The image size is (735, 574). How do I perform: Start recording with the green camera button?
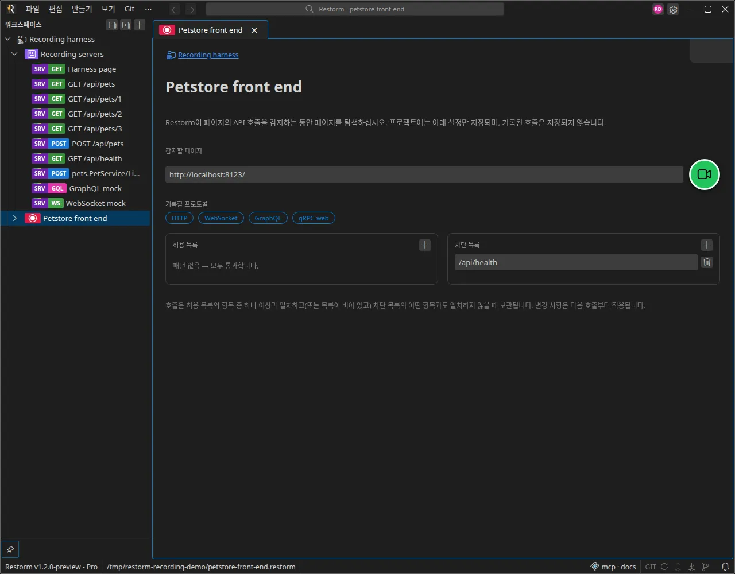tap(705, 174)
